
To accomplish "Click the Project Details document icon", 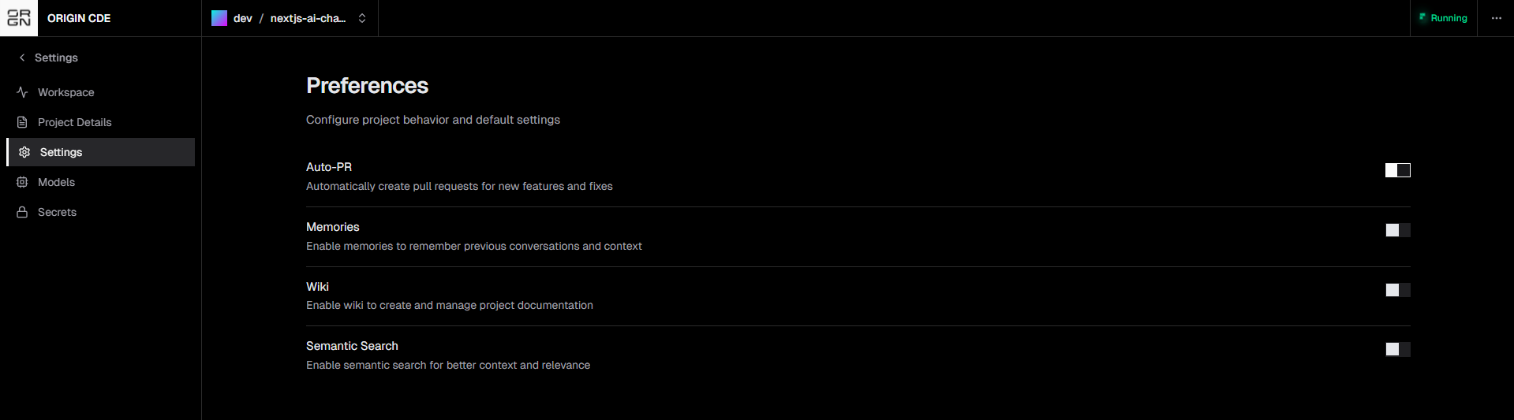I will click(22, 122).
